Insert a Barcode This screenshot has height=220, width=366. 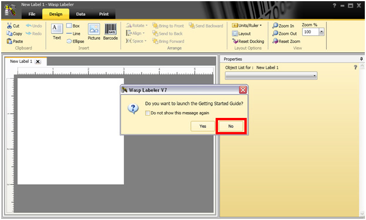click(110, 32)
